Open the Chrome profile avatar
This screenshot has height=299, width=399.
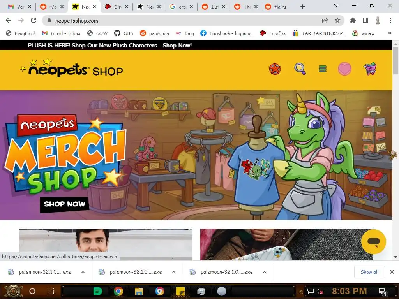click(x=378, y=21)
